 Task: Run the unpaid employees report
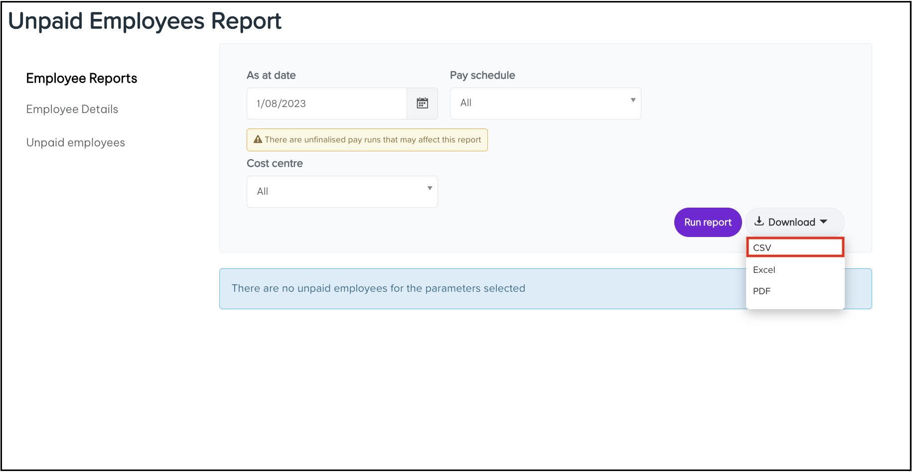tap(708, 223)
